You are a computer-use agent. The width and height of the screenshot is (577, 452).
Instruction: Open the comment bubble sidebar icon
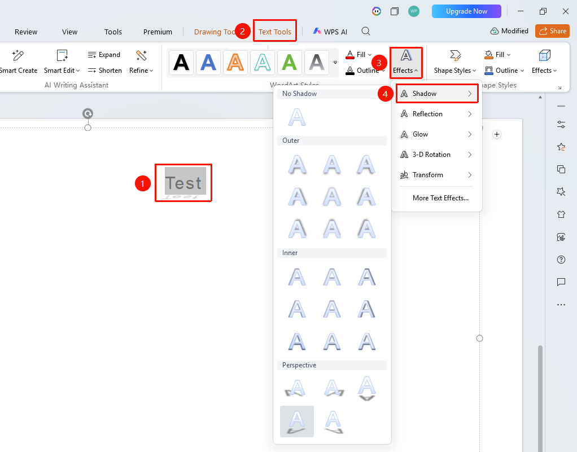561,282
